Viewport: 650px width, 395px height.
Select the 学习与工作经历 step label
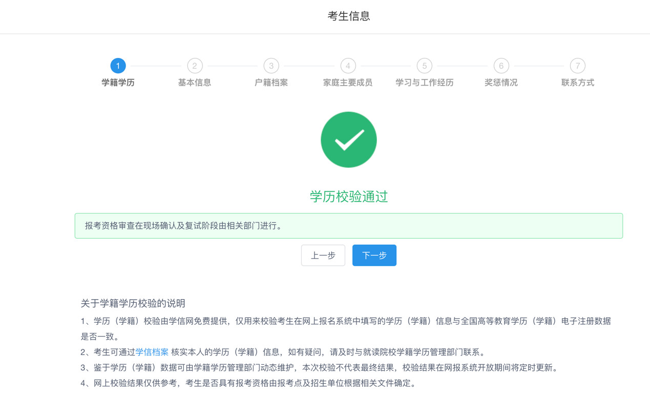(x=424, y=82)
